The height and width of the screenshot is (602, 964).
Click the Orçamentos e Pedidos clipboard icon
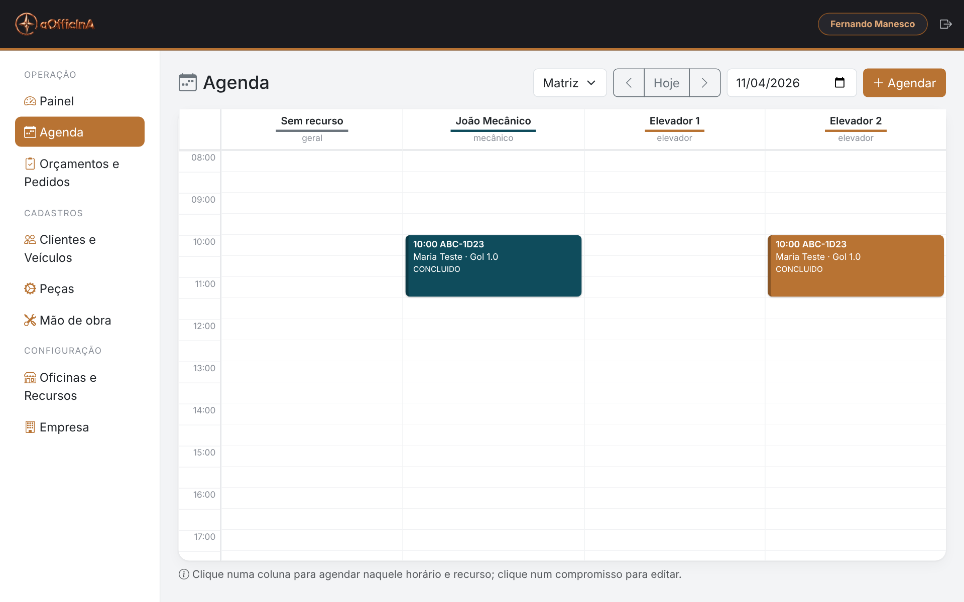[30, 164]
